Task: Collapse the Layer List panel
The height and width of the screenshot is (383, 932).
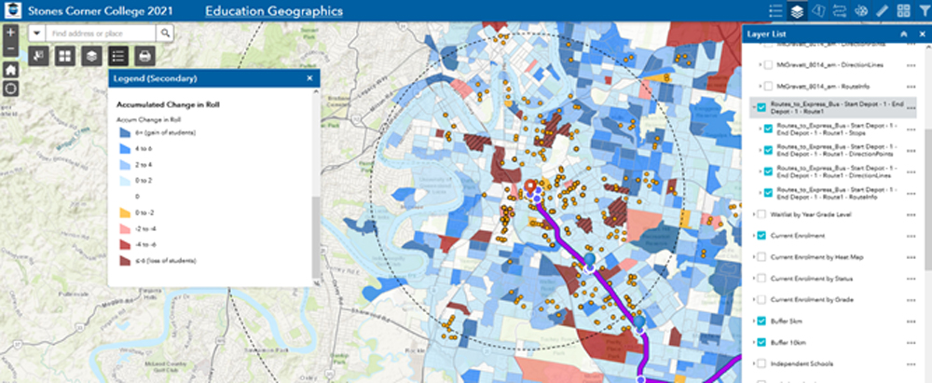Action: point(903,34)
